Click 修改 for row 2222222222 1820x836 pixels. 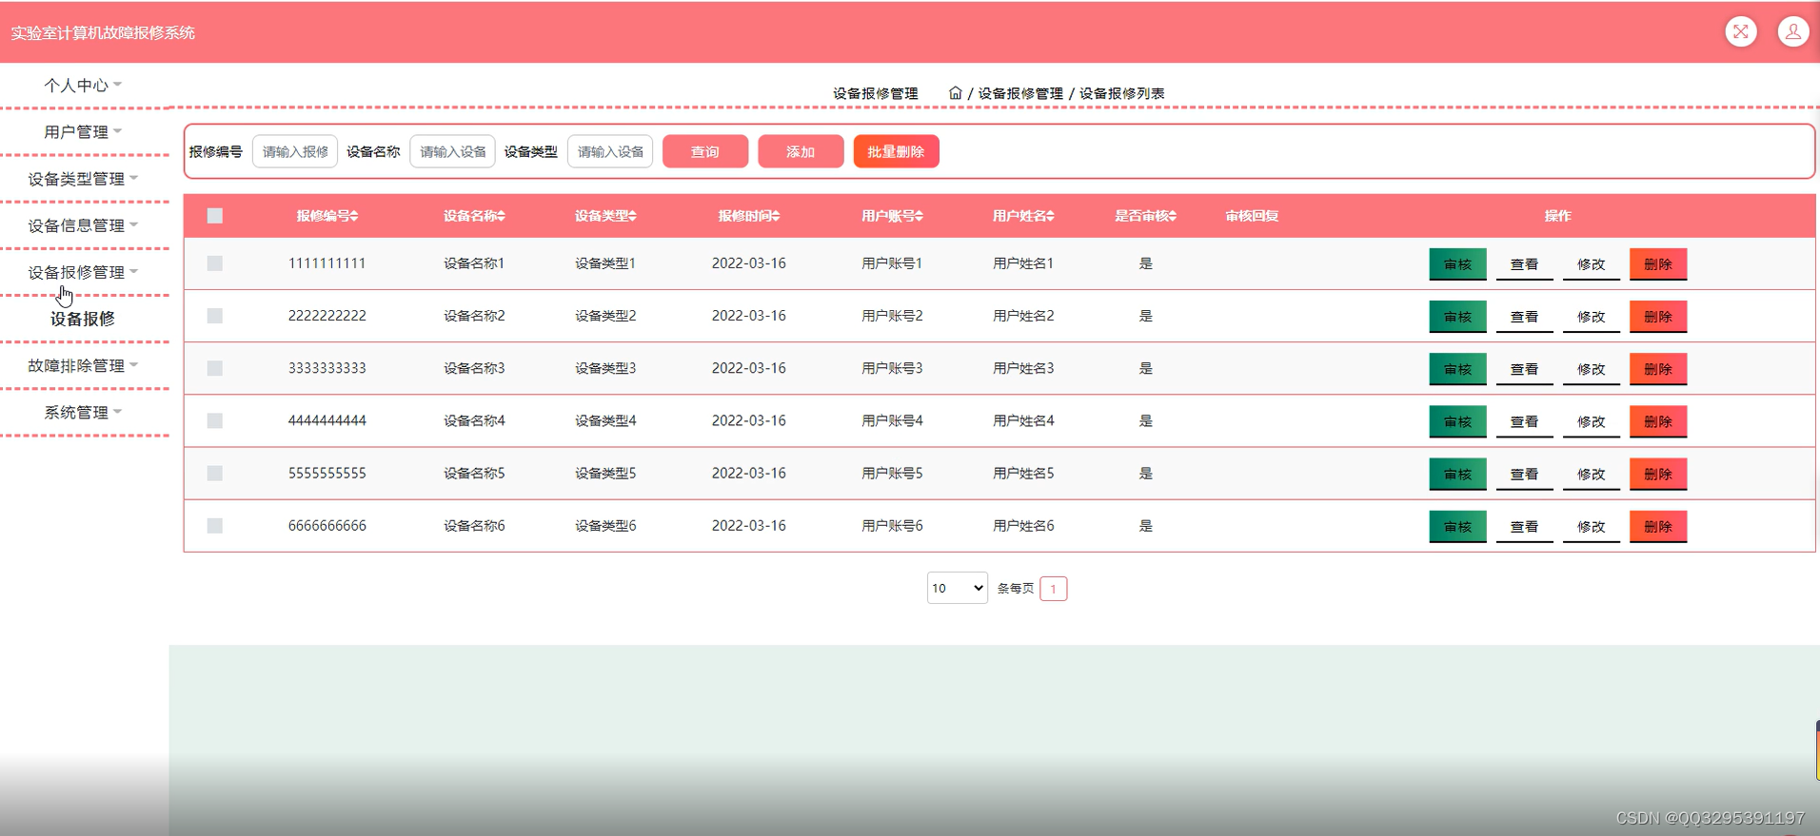(1591, 317)
